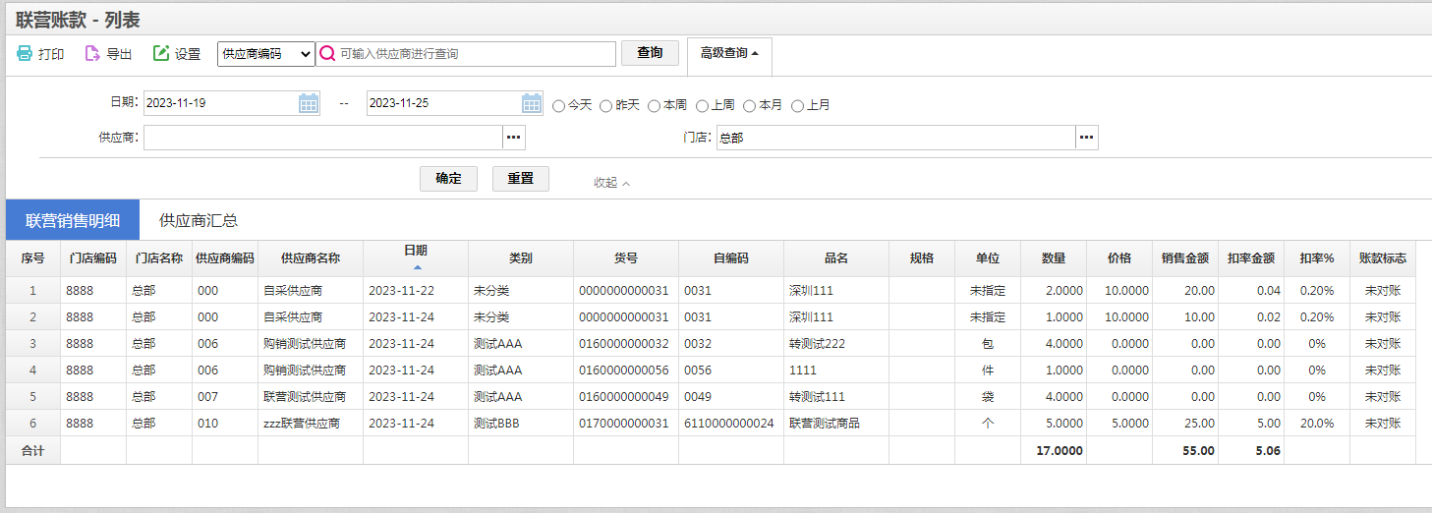This screenshot has width=1432, height=513.
Task: Click the 门店编码 column header
Action: coord(93,258)
